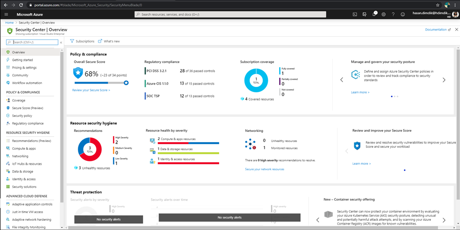Viewport: 460px width, 230px height.
Task: Click Learn more under security posture
Action: (x=360, y=92)
